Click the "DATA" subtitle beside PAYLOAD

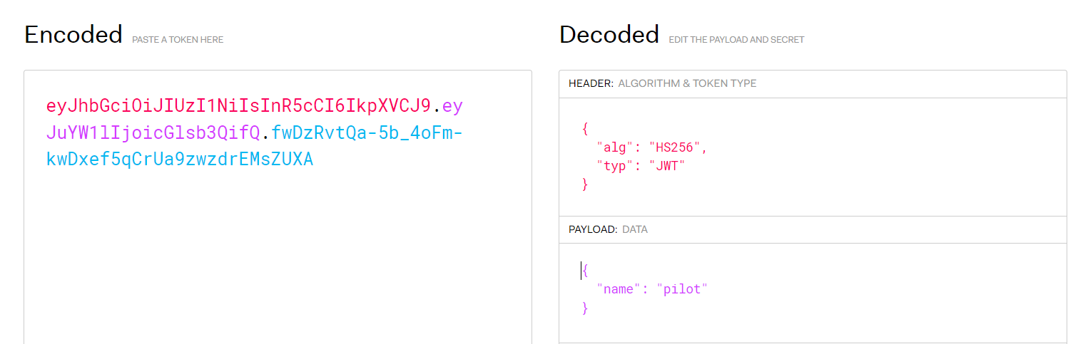point(635,229)
